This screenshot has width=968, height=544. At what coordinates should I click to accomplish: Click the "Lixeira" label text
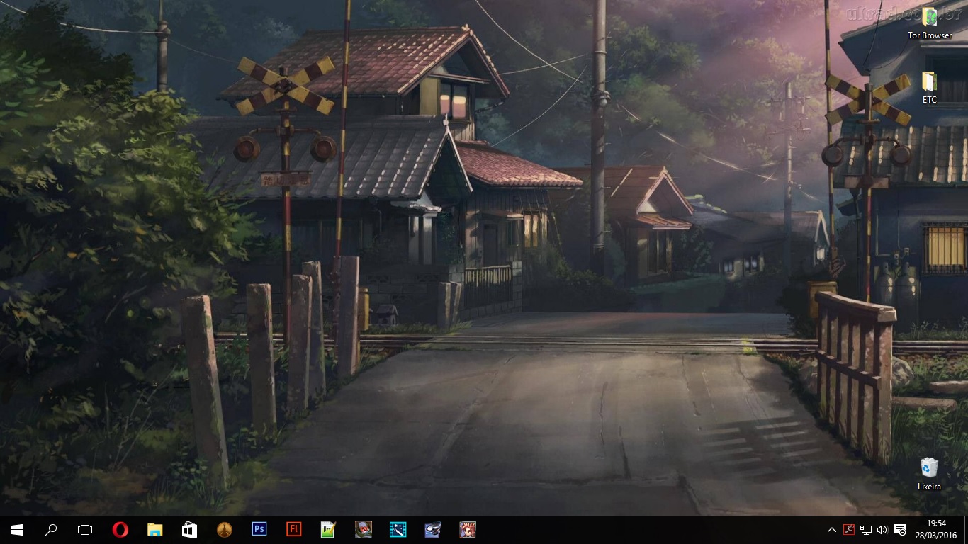point(929,487)
